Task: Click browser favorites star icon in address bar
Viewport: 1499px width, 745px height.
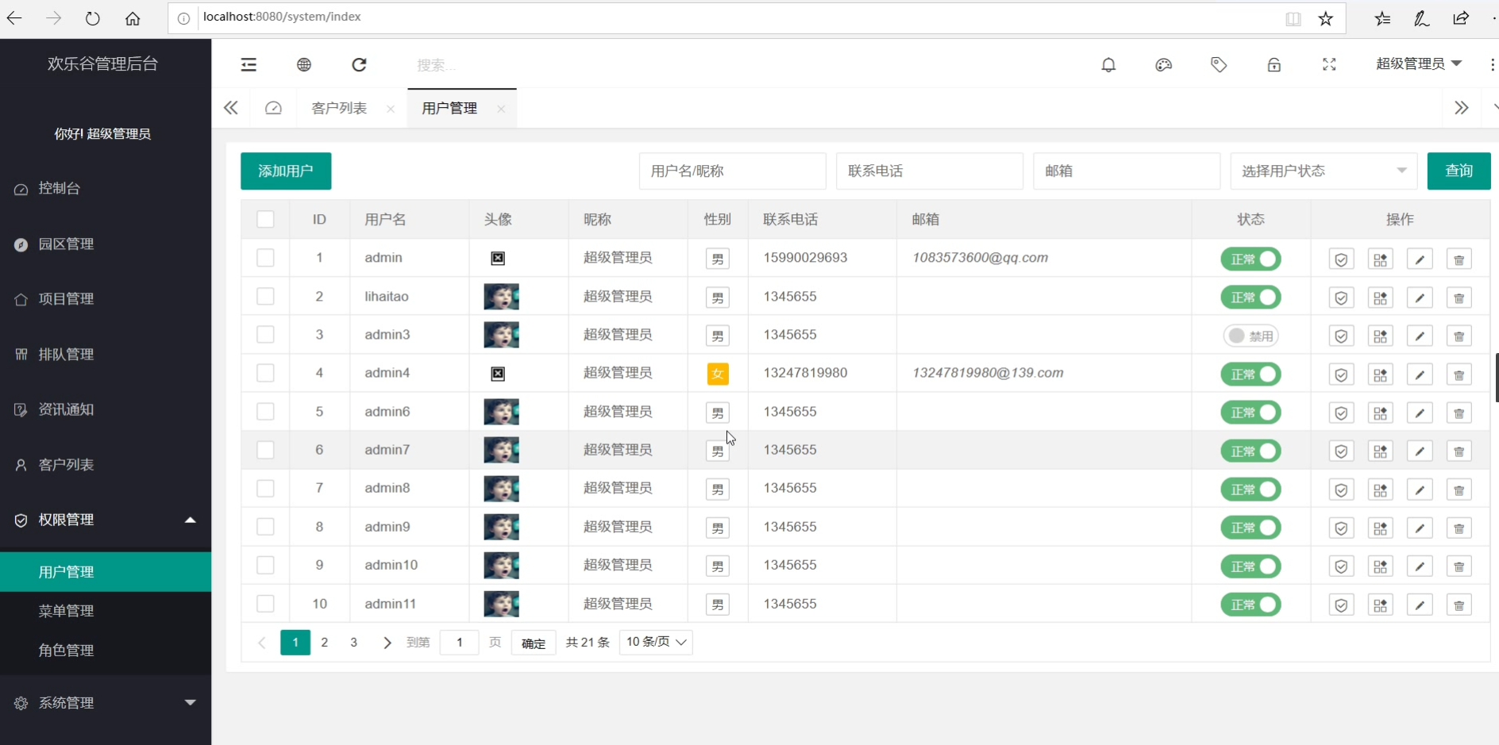Action: pyautogui.click(x=1325, y=18)
